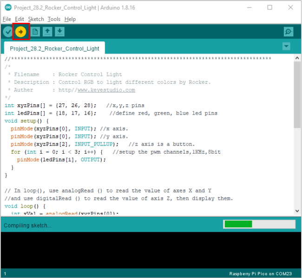Click the Arduino logo in title bar

[x=8, y=7]
